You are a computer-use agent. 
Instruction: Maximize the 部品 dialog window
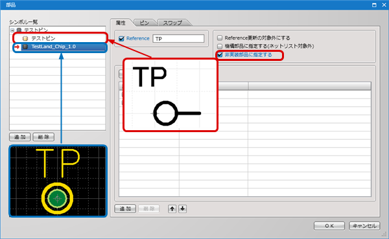click(x=374, y=5)
